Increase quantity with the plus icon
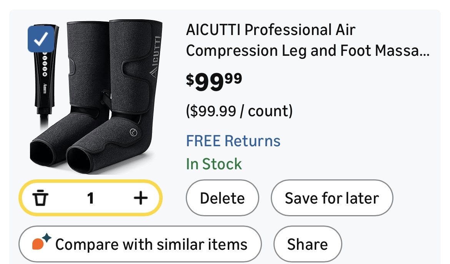This screenshot has width=450, height=264. [140, 198]
